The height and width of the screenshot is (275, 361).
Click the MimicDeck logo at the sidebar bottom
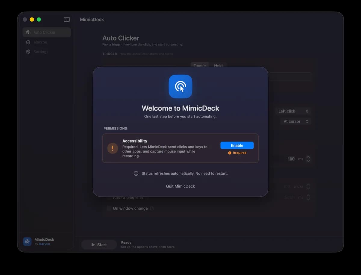27,242
